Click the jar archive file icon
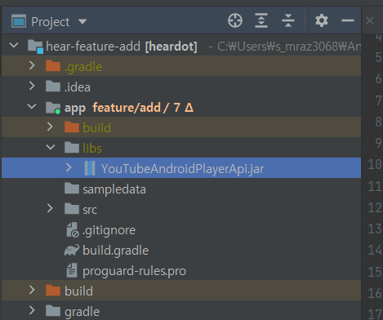The image size is (383, 320). point(90,168)
